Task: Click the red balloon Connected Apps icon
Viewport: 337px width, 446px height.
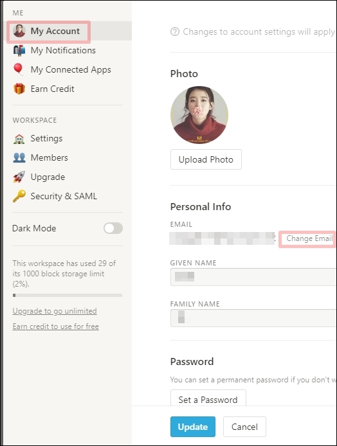Action: 19,69
